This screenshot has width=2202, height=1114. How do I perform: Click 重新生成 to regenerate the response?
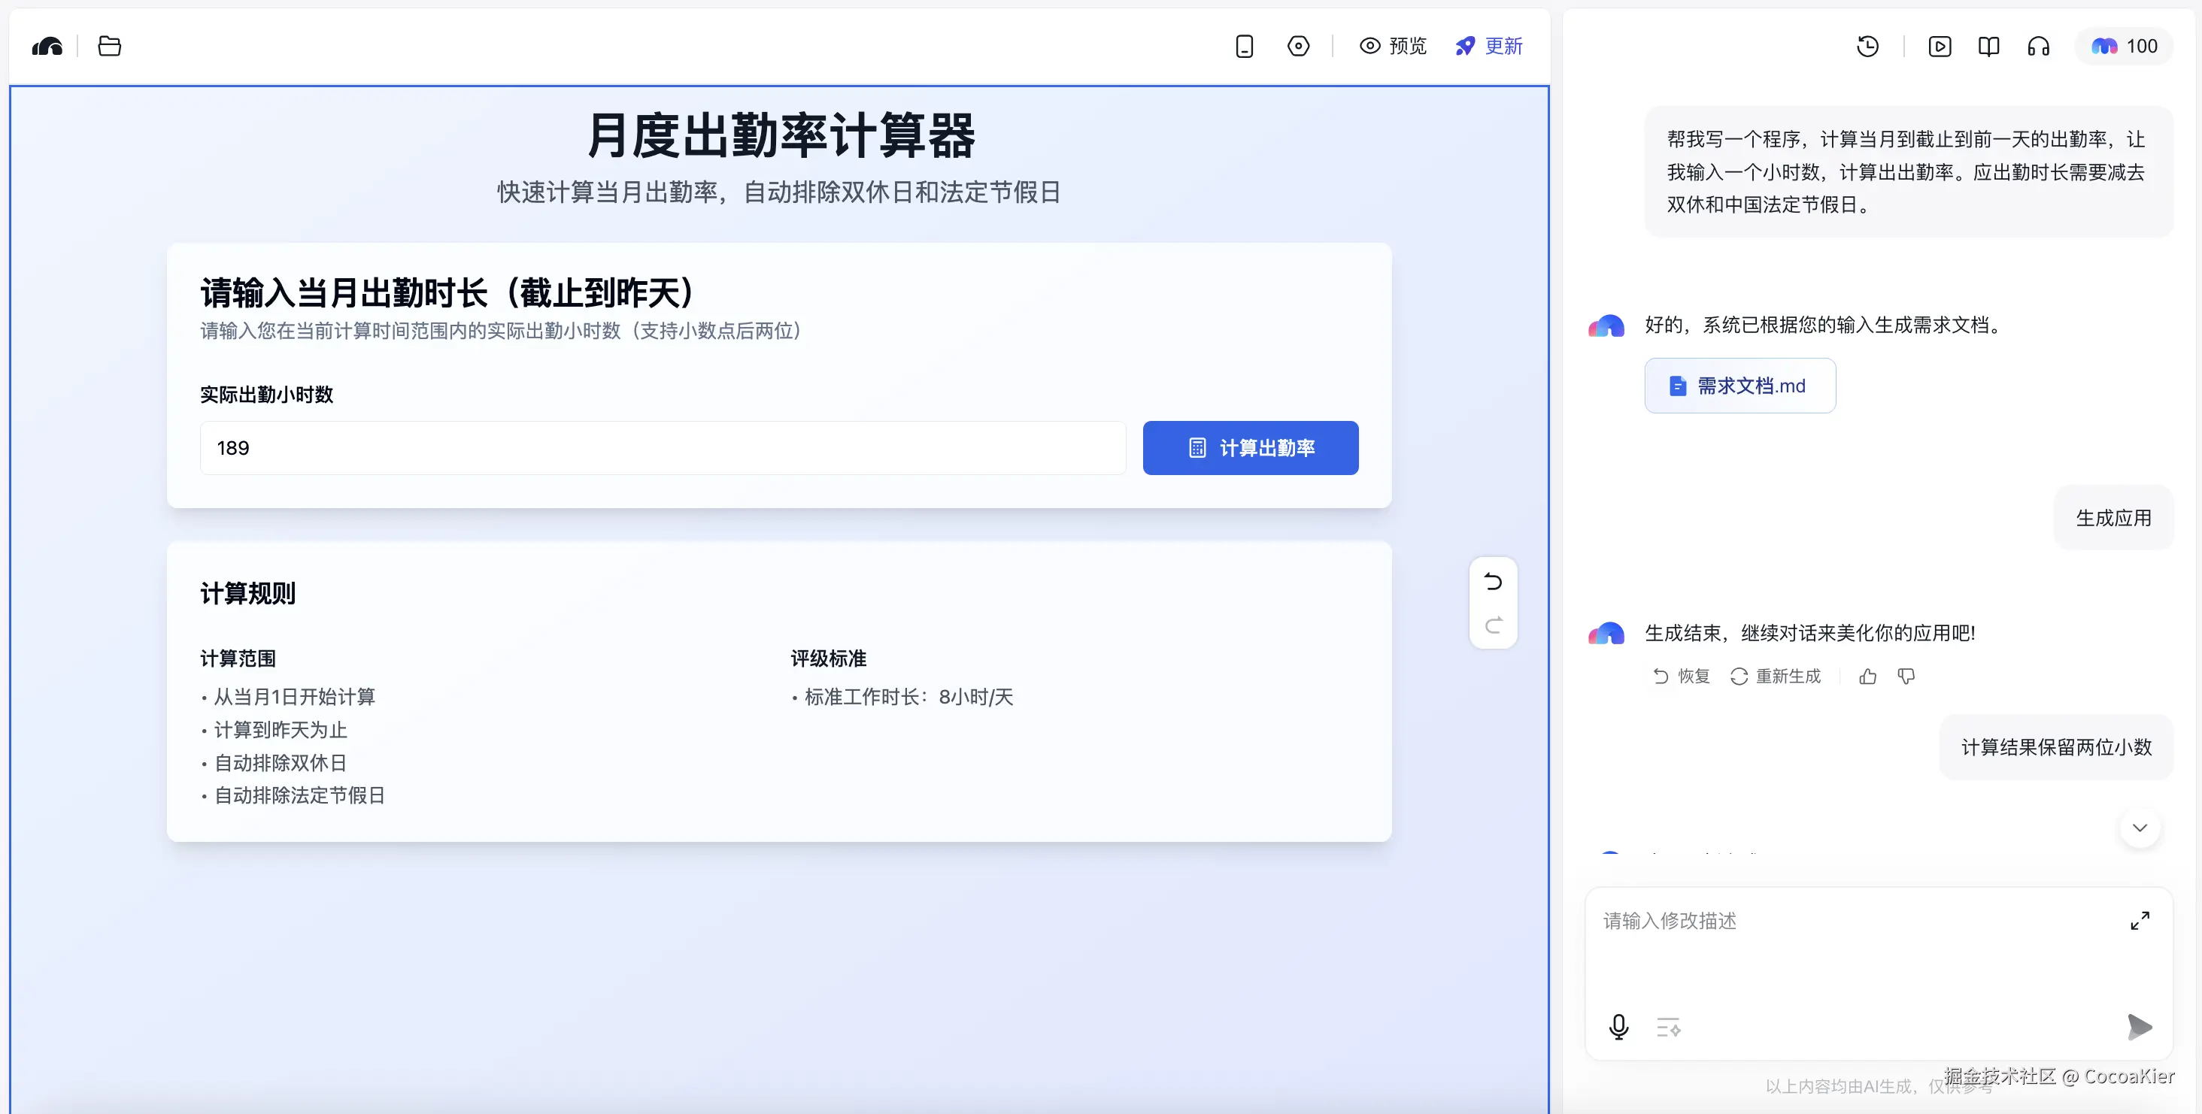[1776, 676]
